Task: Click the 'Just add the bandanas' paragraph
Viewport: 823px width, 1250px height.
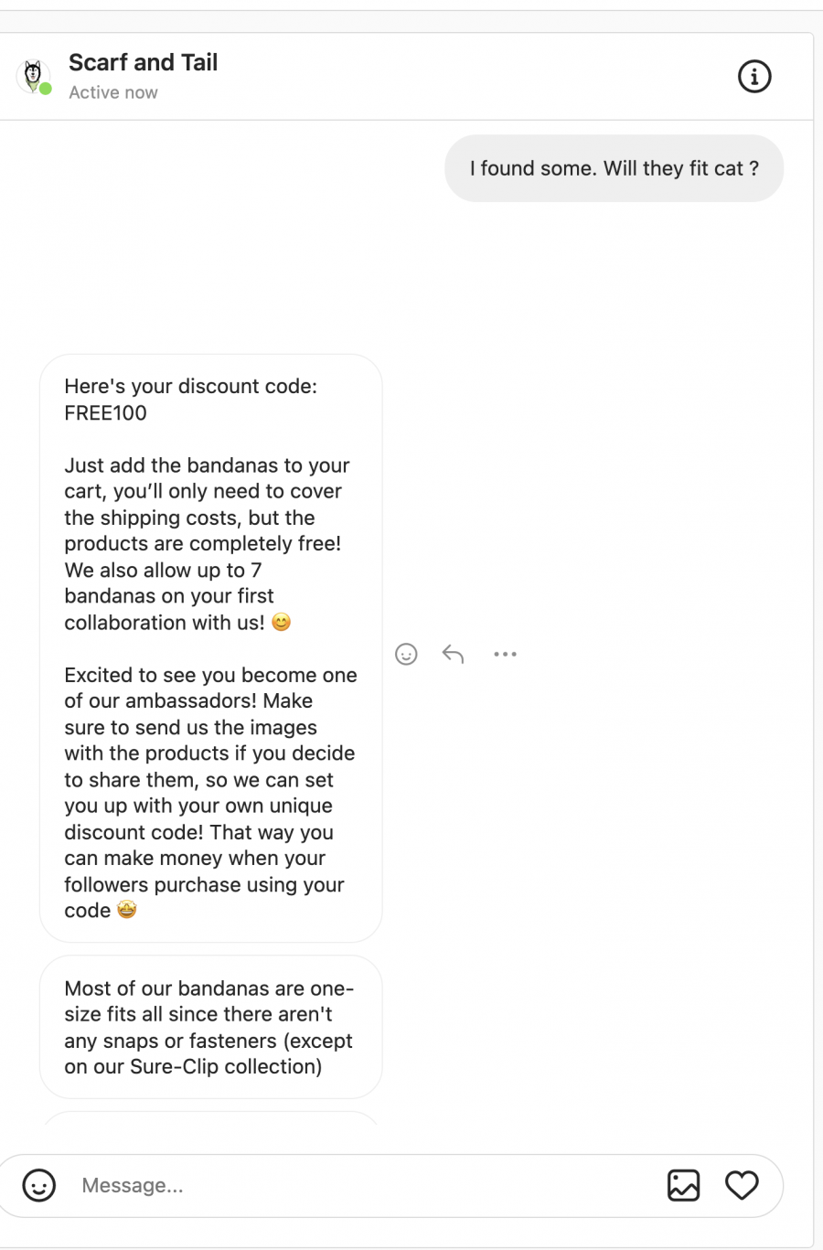Action: coord(207,544)
